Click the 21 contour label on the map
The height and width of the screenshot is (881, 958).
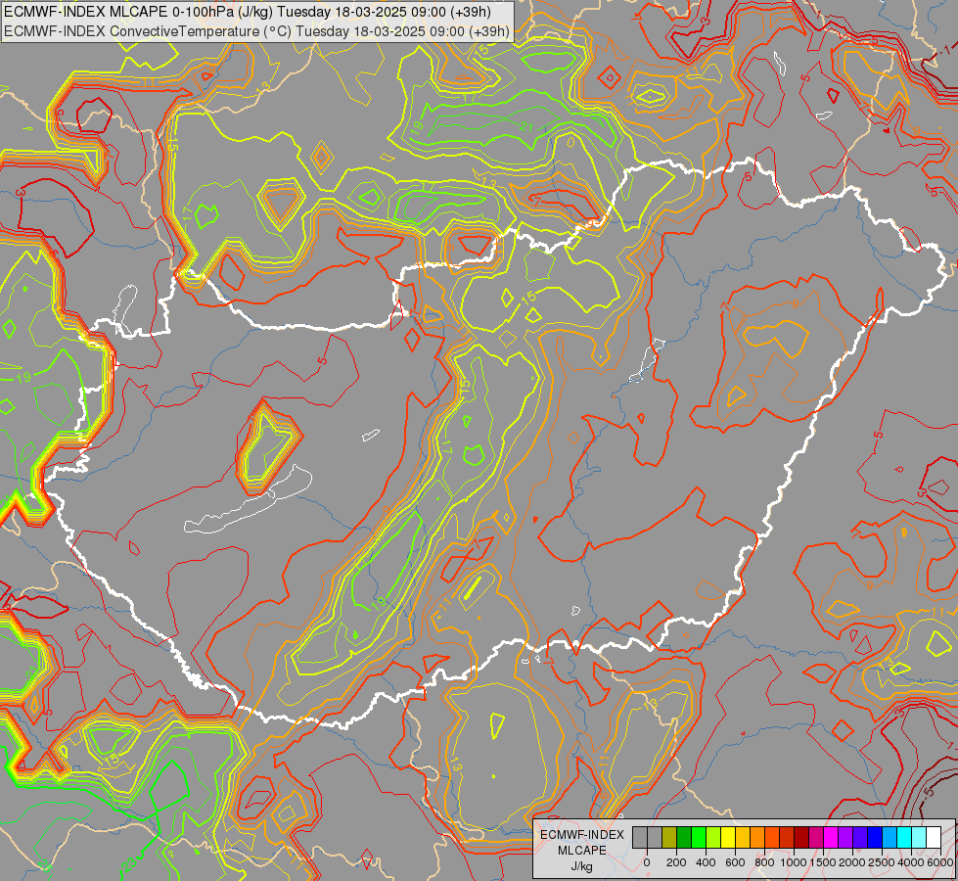[x=526, y=127]
